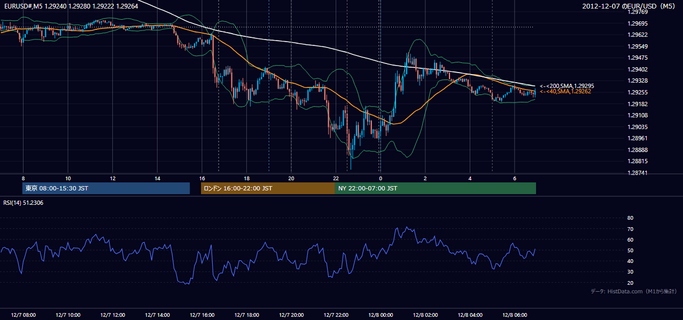Image resolution: width=683 pixels, height=320 pixels.
Task: Click the RSI(14) 51.2306 indicator label
Action: point(24,203)
